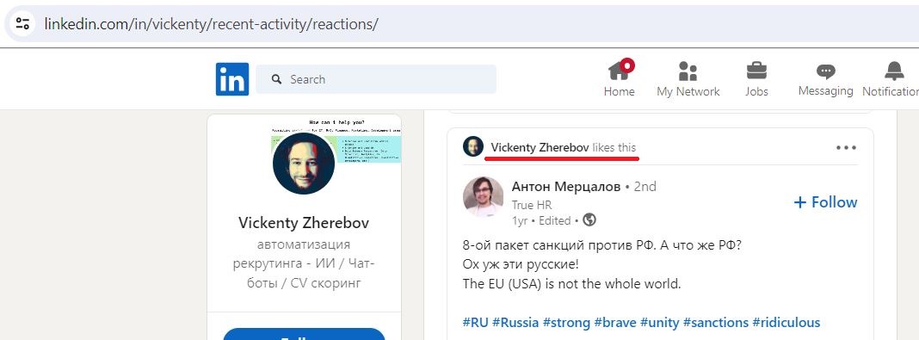Click the magnifier icon in search box

[x=276, y=79]
